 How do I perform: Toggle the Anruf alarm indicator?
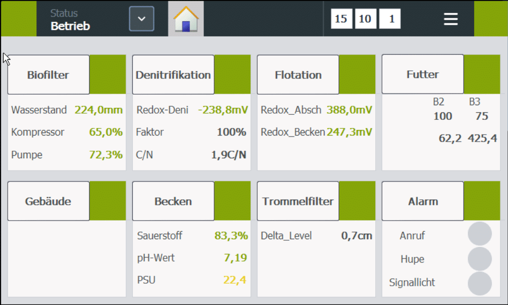479,235
